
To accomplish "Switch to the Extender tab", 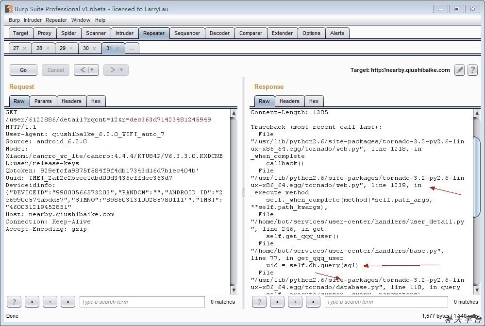I will (283, 33).
